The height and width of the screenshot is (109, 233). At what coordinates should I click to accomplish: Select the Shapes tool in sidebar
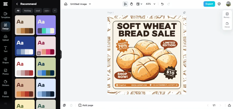tap(5, 60)
